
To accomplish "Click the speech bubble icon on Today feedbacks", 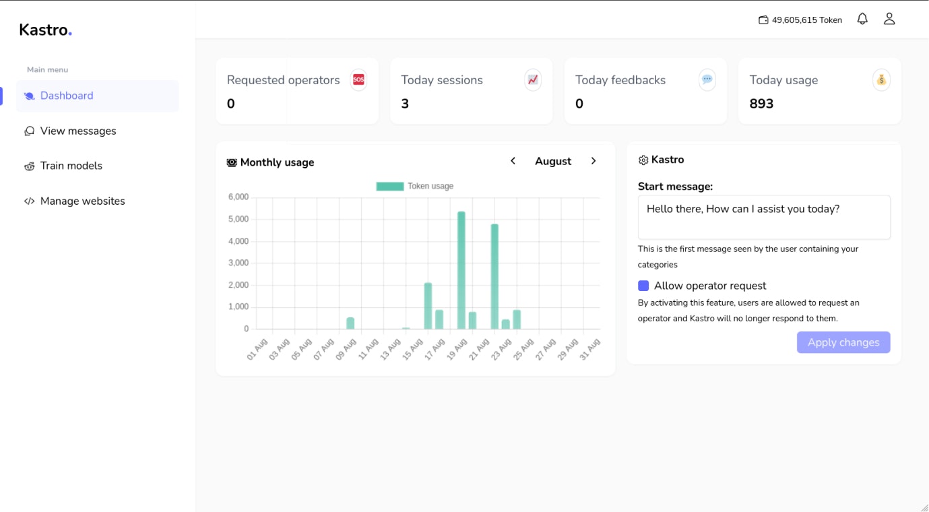I will tap(707, 79).
